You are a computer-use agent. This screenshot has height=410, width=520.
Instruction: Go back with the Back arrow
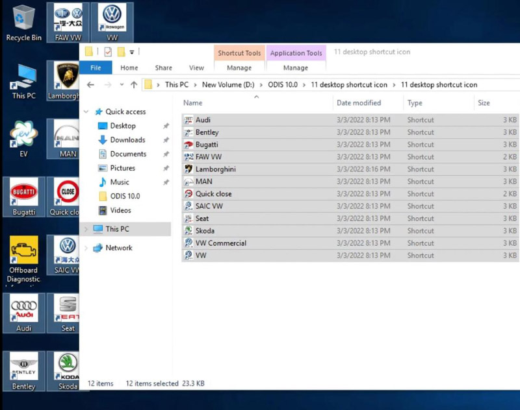point(90,85)
